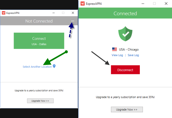The height and width of the screenshot is (118, 172).
Task: Click the USA flag icon next to Chicago
Action: 114,49
